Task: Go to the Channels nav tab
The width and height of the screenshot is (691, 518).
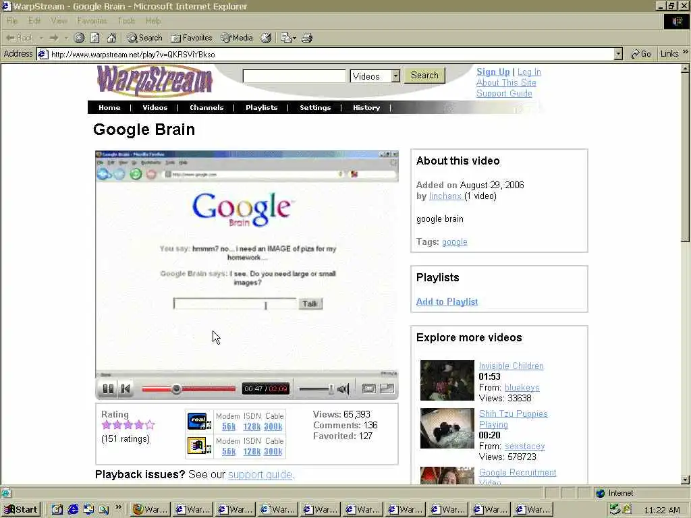Action: (x=206, y=107)
